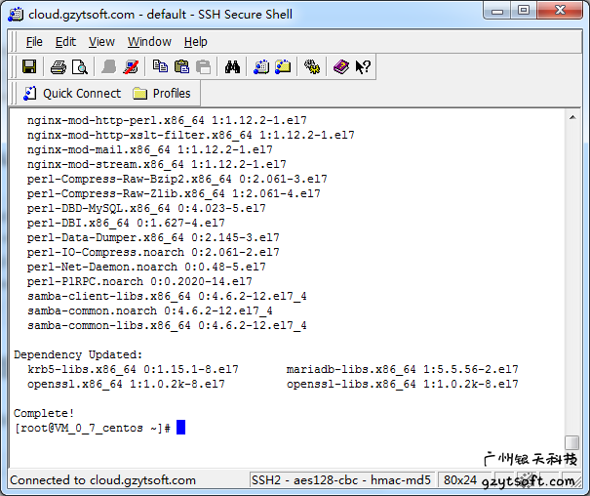
Task: Click the perl-Data-Dumper.x86_64 line
Action: pyautogui.click(x=153, y=237)
